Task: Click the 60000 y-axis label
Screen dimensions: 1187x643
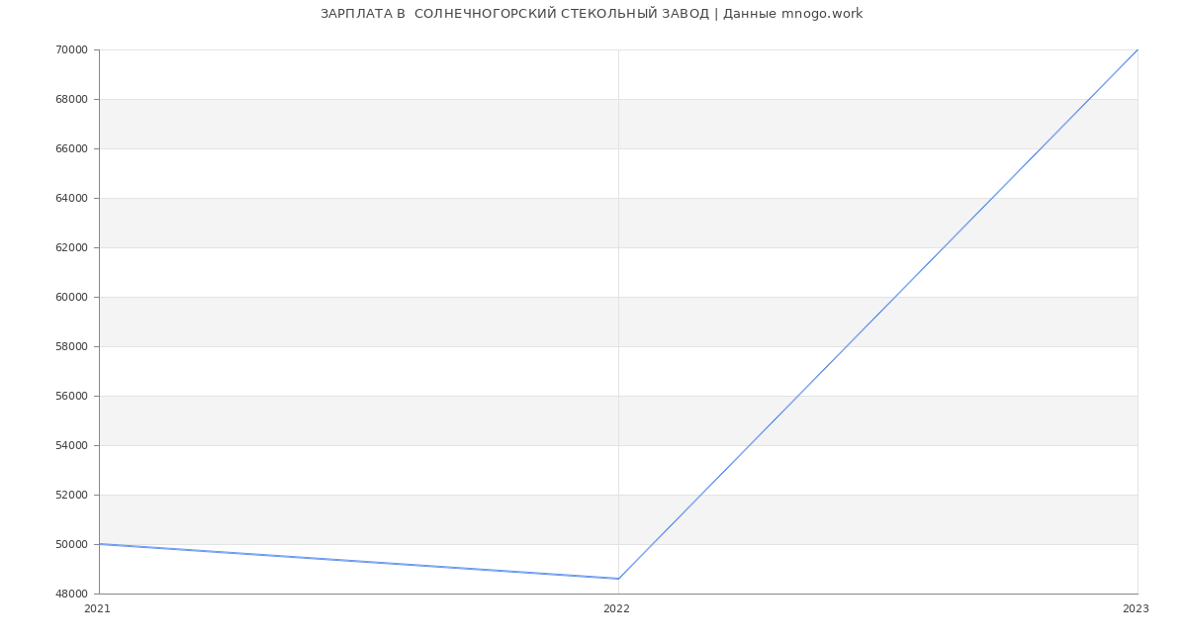Action: click(x=71, y=297)
